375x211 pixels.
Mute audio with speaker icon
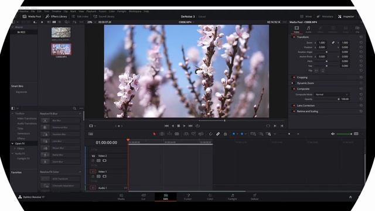(x=333, y=134)
